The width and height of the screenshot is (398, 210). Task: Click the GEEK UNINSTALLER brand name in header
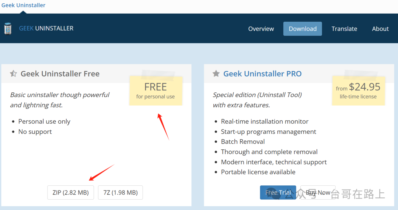coord(46,28)
